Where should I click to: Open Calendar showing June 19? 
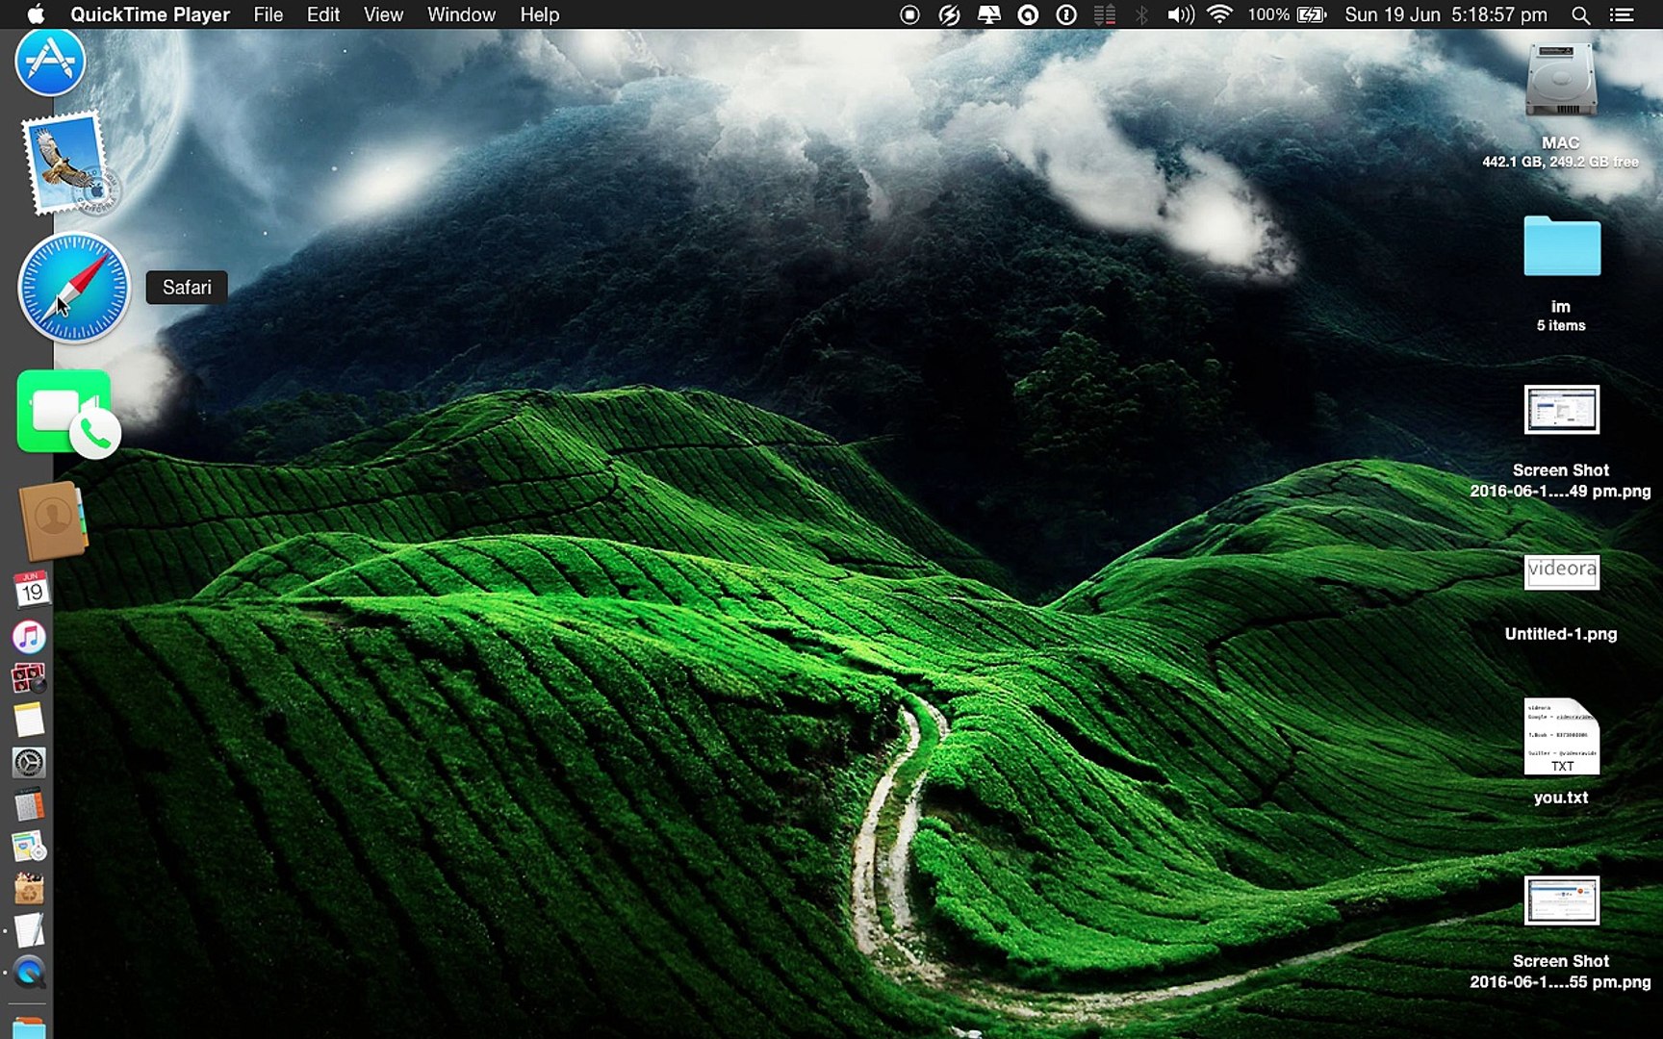pos(30,589)
